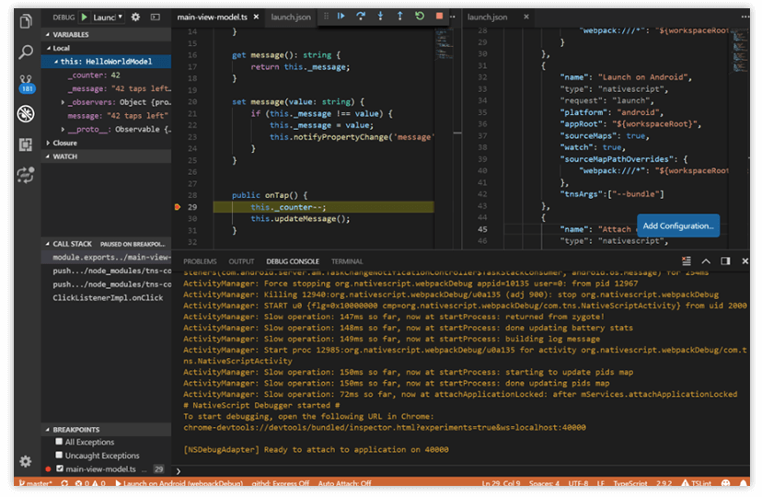The height and width of the screenshot is (497, 762).
Task: Click the debug console input prompt
Action: coord(462,470)
